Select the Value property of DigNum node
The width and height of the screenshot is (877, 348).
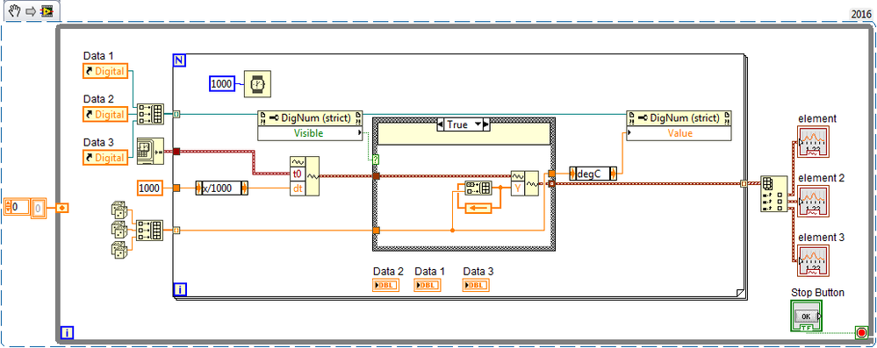coord(679,133)
